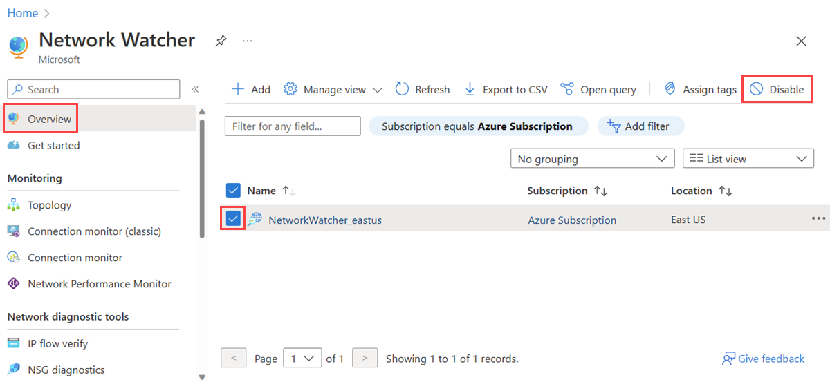Assign tags to selected resource
The image size is (830, 382).
point(700,89)
